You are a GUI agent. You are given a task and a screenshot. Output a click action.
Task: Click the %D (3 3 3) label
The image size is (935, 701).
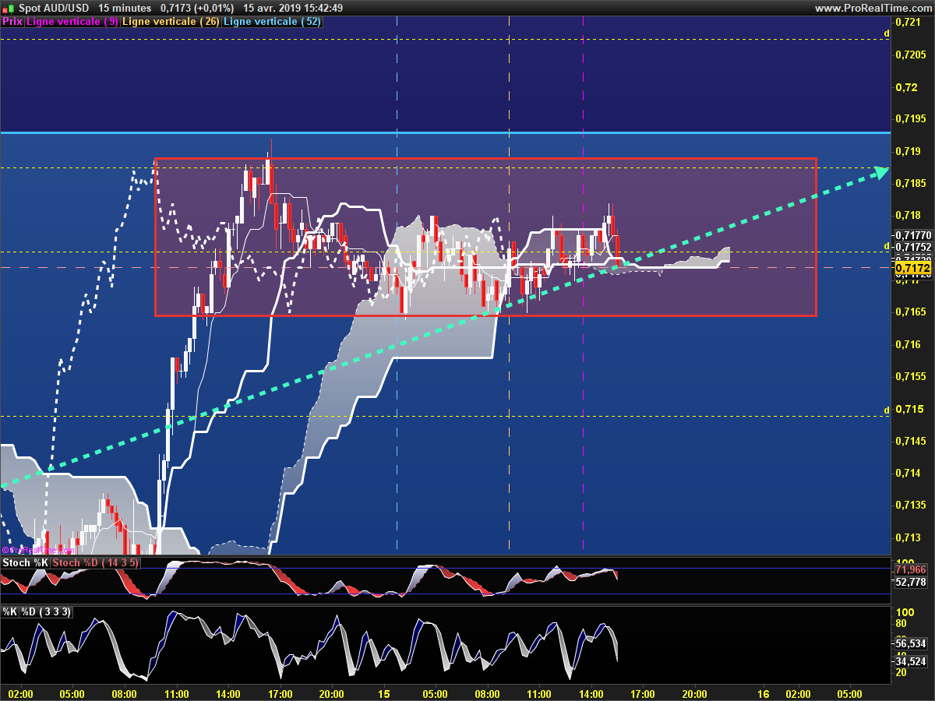(46, 612)
